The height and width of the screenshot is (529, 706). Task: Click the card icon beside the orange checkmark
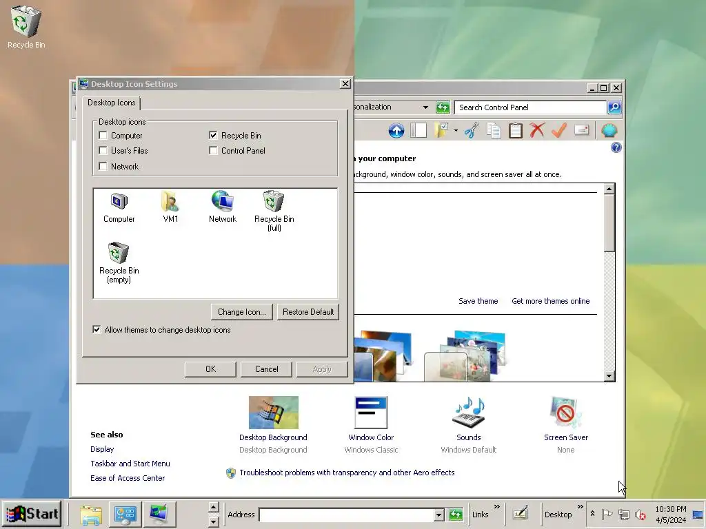click(x=582, y=130)
